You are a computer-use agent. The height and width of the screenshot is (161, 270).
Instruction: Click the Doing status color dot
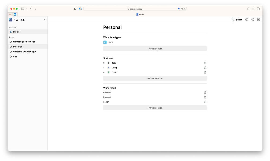pos(109,68)
